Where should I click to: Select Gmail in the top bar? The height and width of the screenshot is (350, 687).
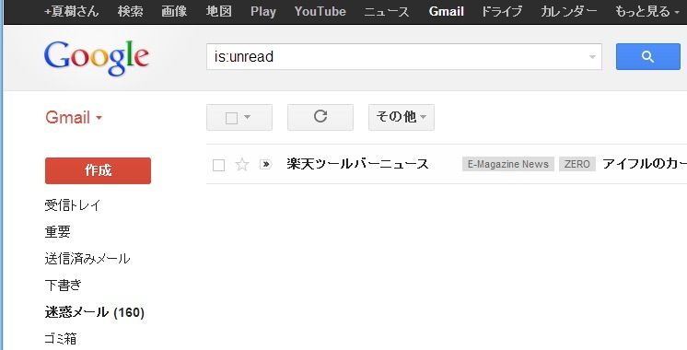pos(446,11)
